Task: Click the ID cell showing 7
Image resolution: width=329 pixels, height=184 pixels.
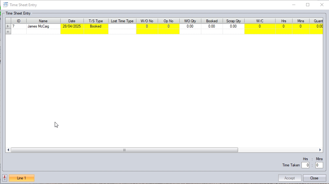Action: [x=19, y=26]
